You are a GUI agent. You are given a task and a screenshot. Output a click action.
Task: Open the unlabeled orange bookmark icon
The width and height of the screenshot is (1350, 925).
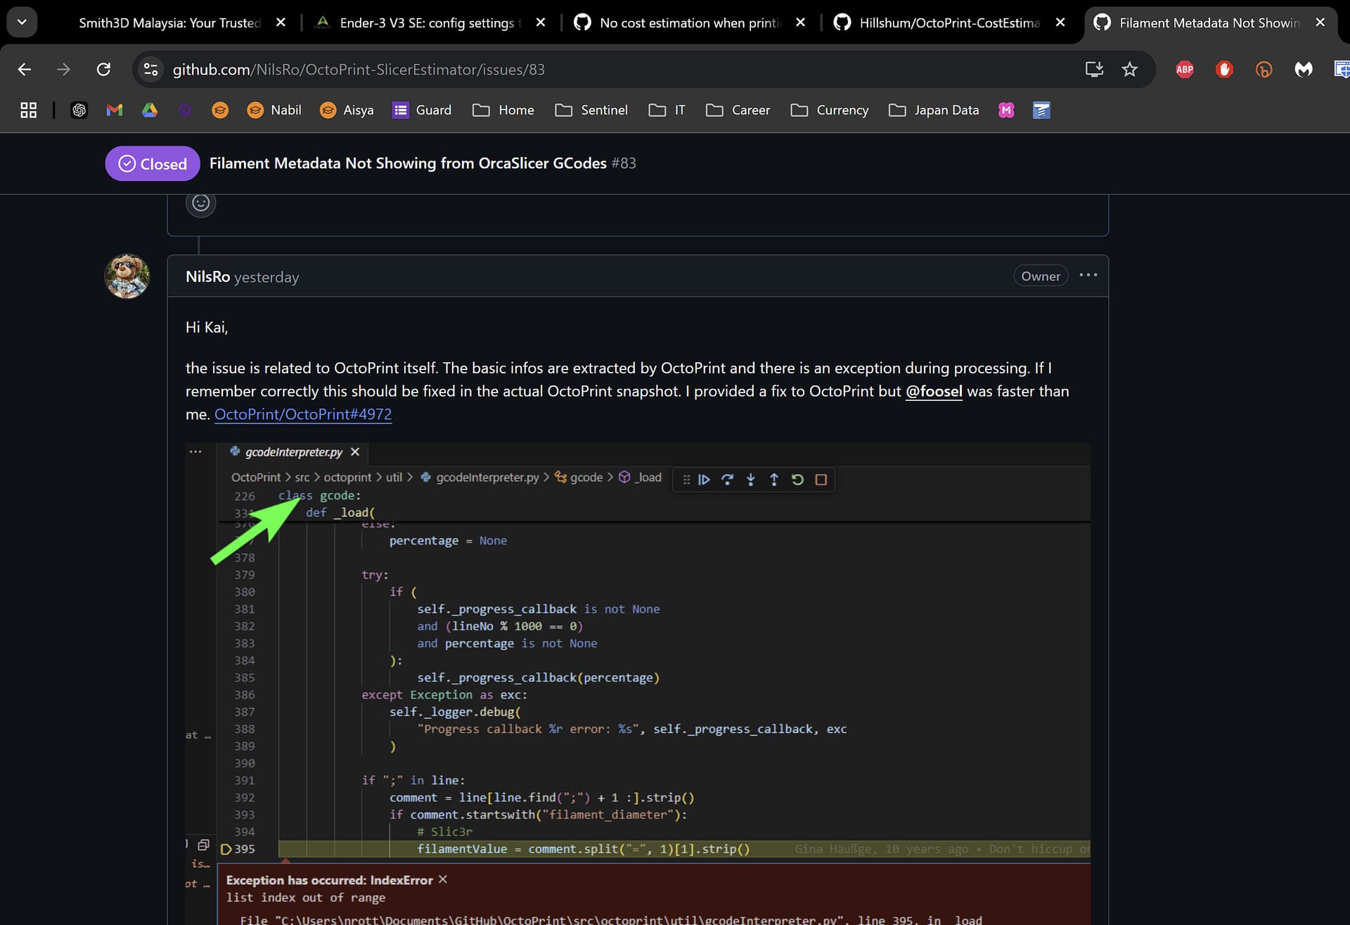coord(220,110)
